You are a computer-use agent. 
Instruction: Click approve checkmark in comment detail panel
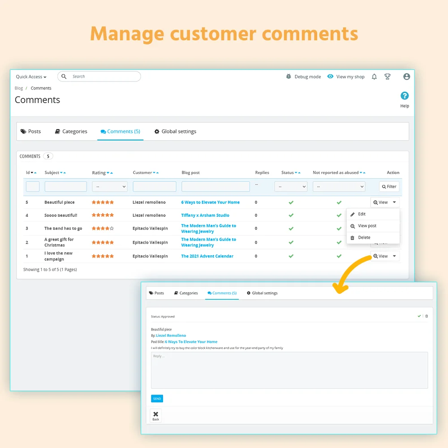419,316
